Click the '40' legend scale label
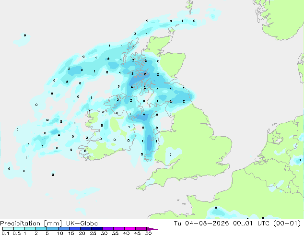Screen dimensions: 304x235 tap(126, 233)
